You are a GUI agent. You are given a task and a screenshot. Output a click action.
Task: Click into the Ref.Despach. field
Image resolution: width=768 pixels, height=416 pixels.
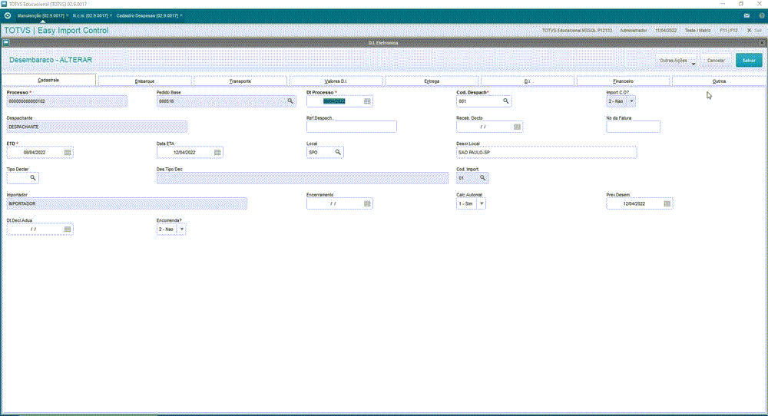pos(352,127)
